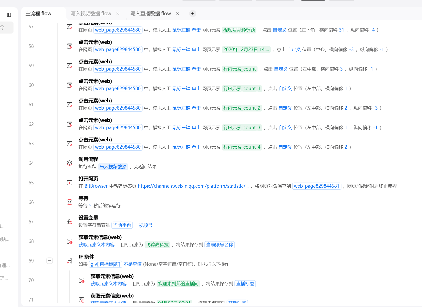
Task: Click the hourglass wait icon on step 66
Action: 70,202
